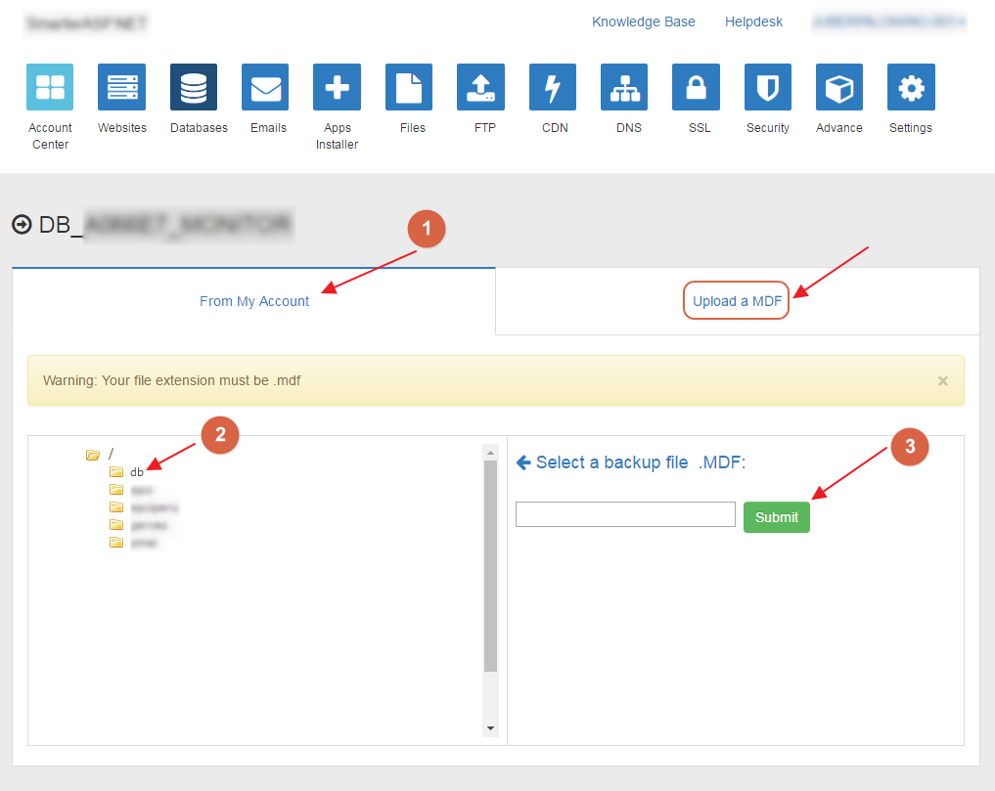The width and height of the screenshot is (995, 791).
Task: Click the folder tree scrollbar up arrow
Action: pyautogui.click(x=490, y=453)
